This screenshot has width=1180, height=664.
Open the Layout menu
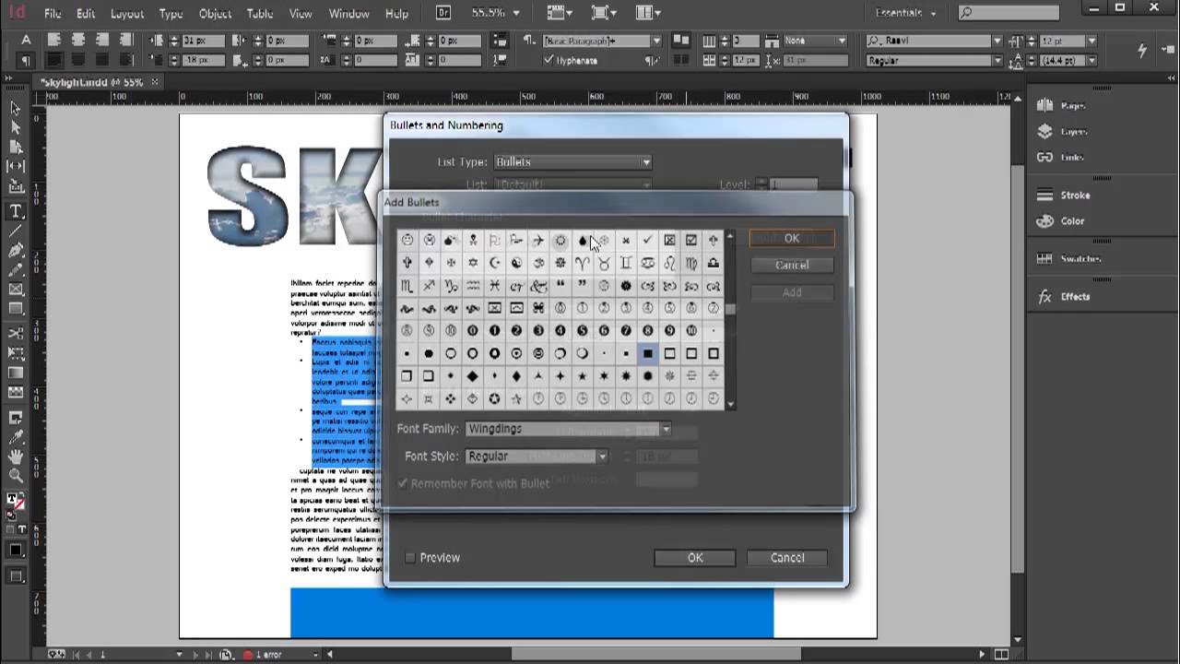[x=127, y=14]
